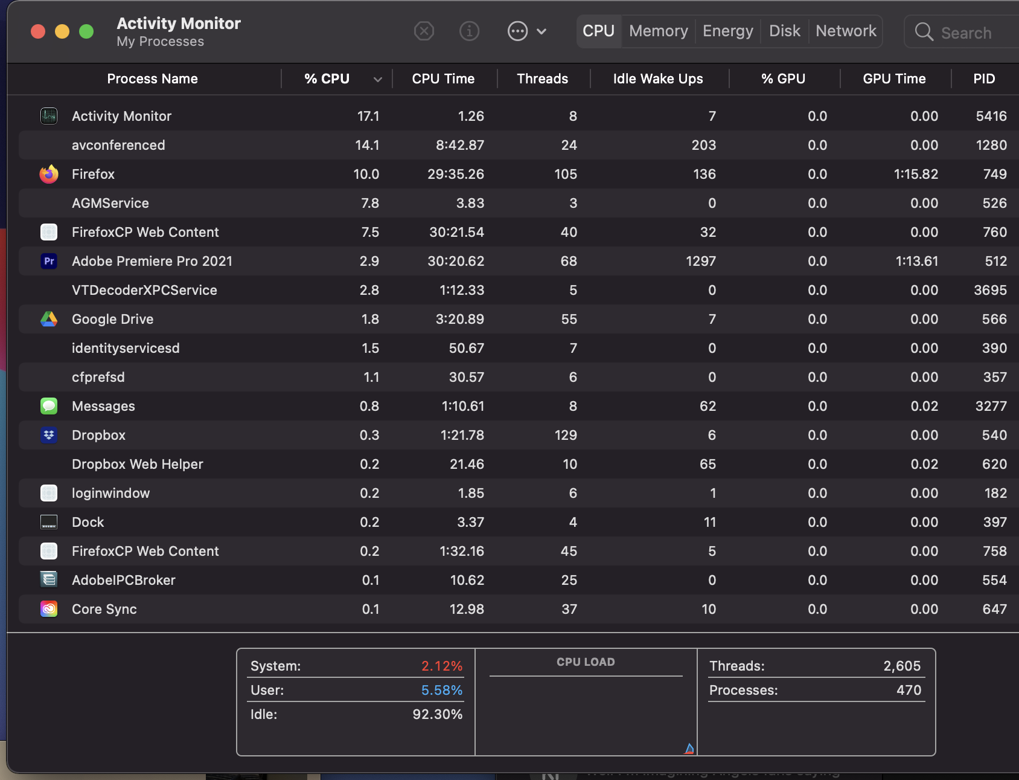Image resolution: width=1019 pixels, height=780 pixels.
Task: Switch to the Energy tab
Action: 727,31
